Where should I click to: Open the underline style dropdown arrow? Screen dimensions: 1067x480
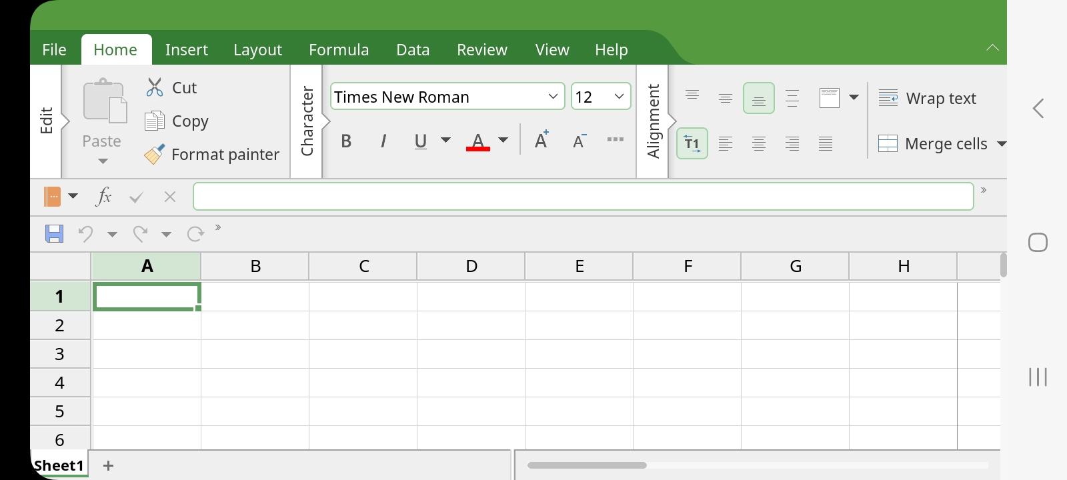click(x=445, y=140)
